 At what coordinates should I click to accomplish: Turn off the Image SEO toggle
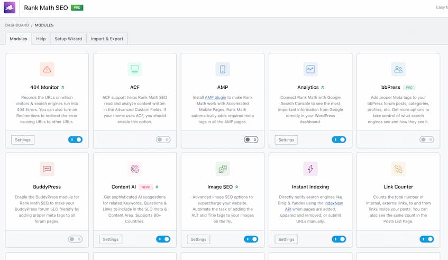click(x=251, y=239)
